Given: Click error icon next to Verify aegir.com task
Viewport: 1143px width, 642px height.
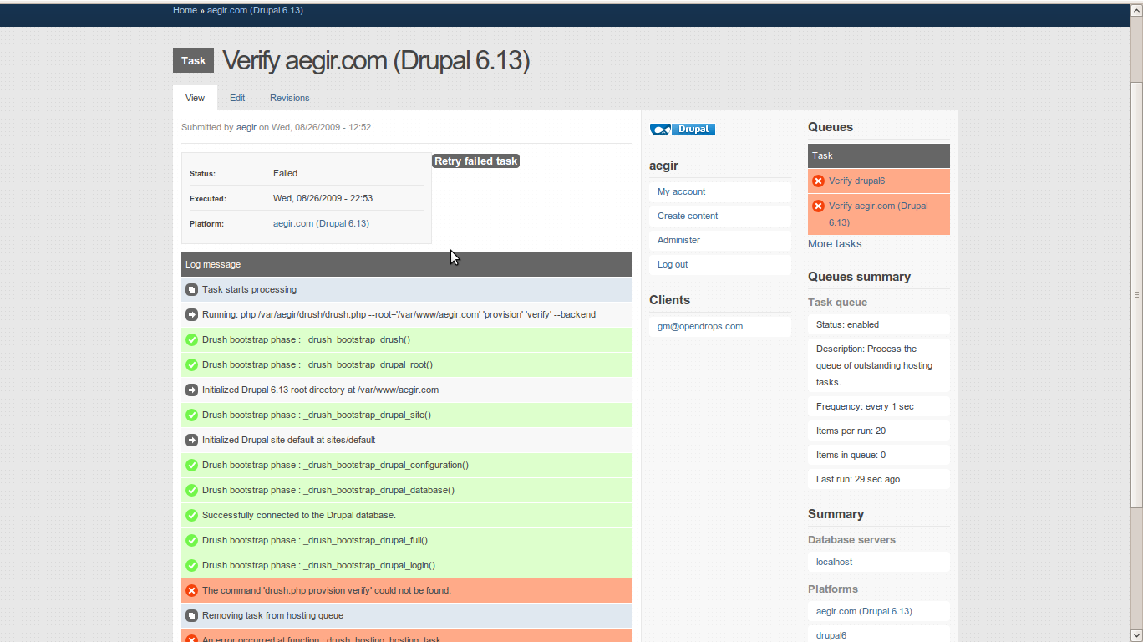Looking at the screenshot, I should tap(818, 206).
